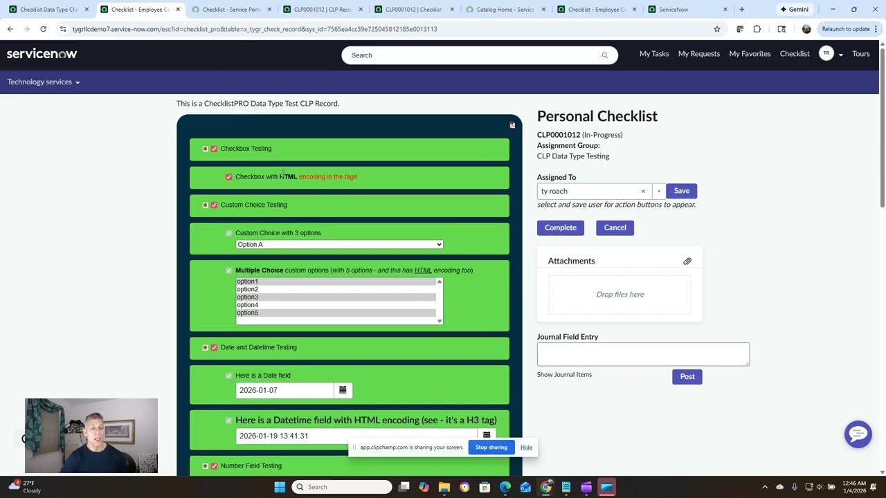The image size is (886, 498).
Task: Open My Requests in the navigation menu
Action: (698, 53)
